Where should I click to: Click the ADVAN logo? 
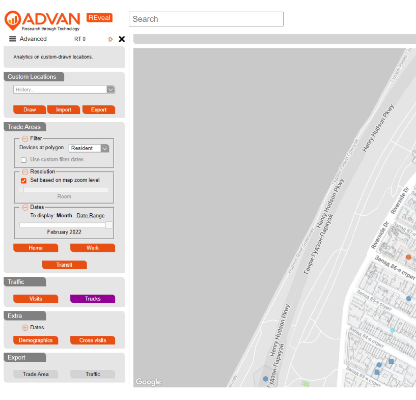[x=42, y=21]
